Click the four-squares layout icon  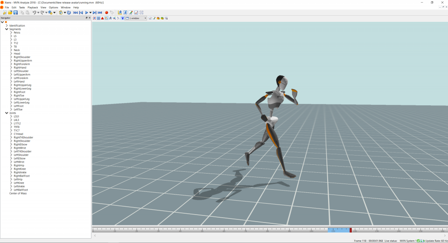(141, 13)
